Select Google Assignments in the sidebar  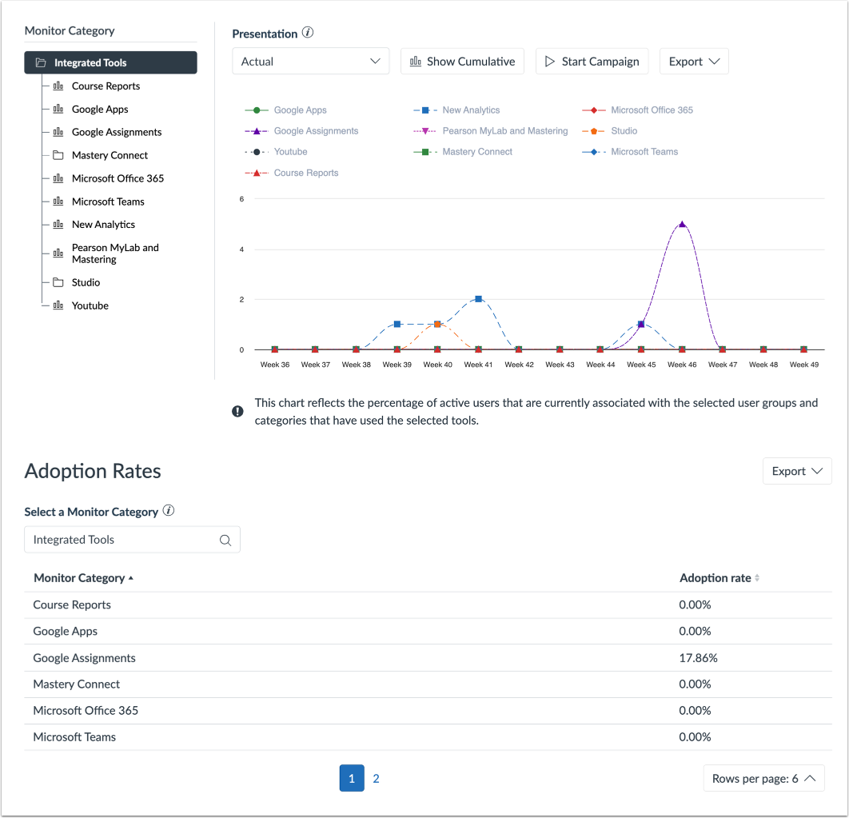point(116,131)
